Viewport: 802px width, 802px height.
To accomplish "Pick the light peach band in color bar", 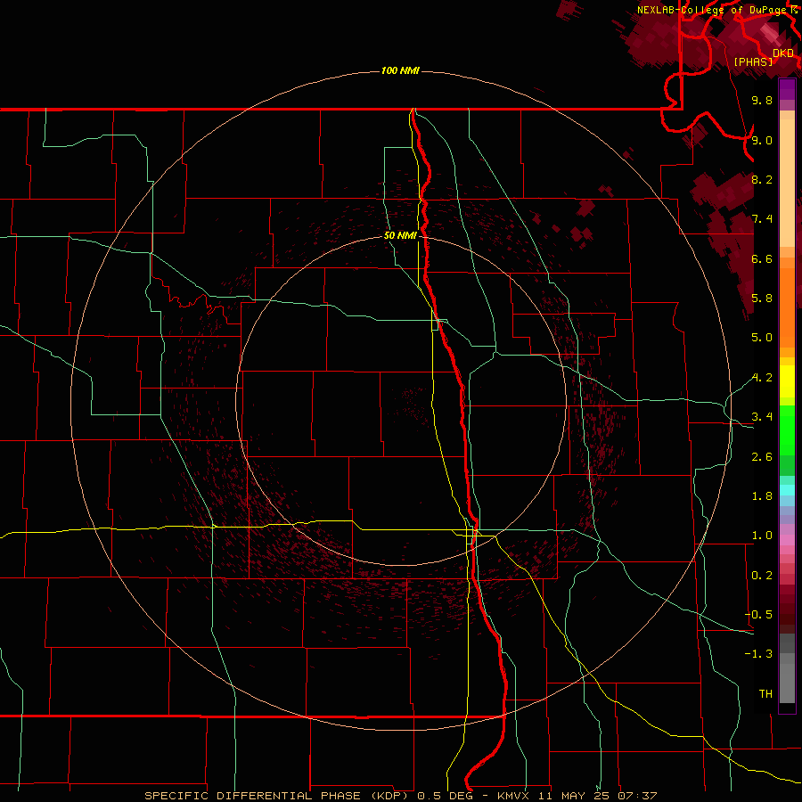I will coord(787,183).
